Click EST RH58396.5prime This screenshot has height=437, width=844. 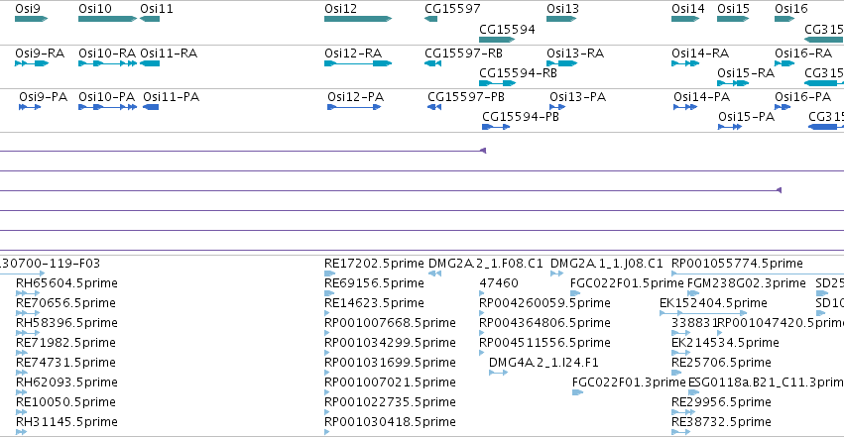66,322
